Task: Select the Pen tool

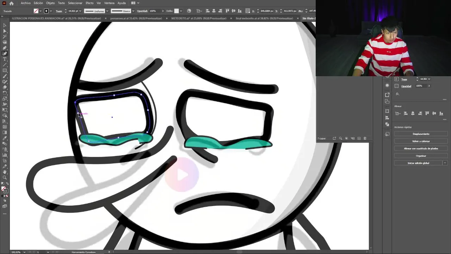Action: click(5, 48)
